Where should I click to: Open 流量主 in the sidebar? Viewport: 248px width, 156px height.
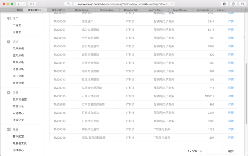17,32
